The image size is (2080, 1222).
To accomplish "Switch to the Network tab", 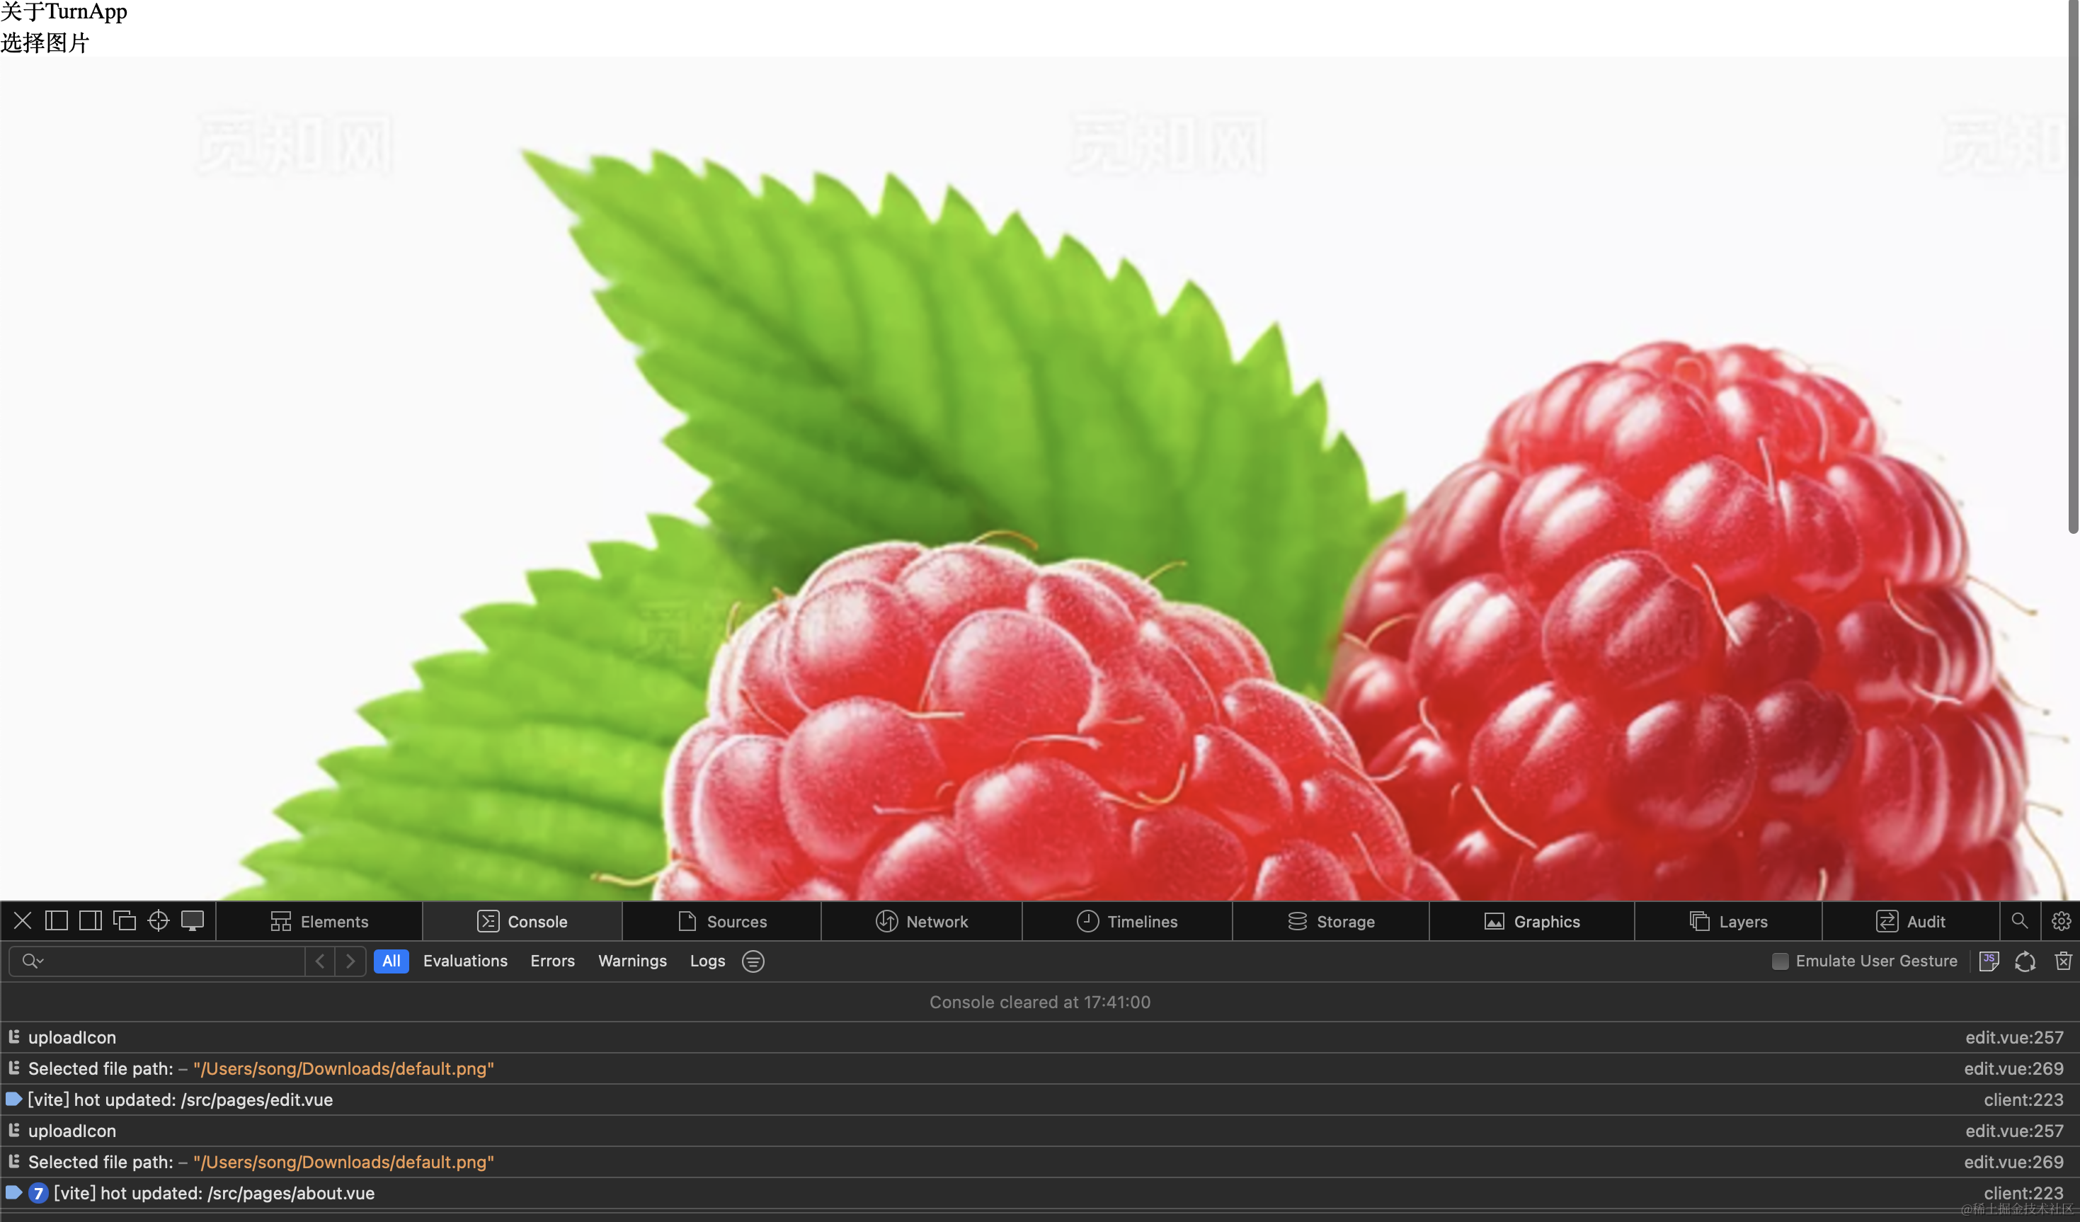I will (921, 921).
